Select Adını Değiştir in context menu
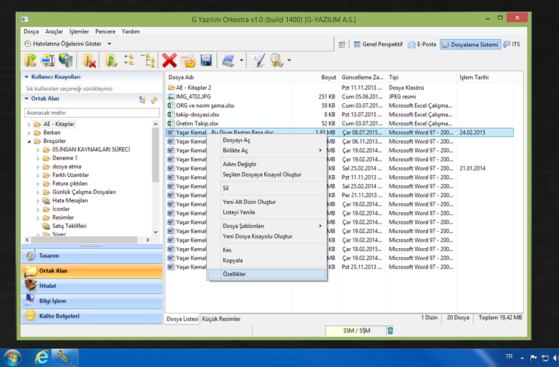Viewport: 559px width, 367px height. click(x=239, y=164)
